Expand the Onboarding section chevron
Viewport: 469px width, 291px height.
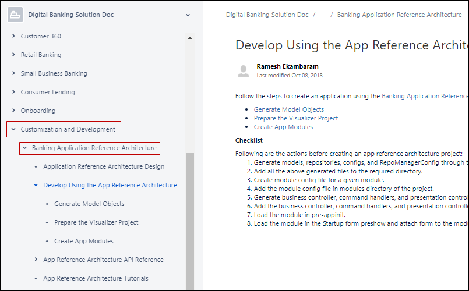[13, 111]
